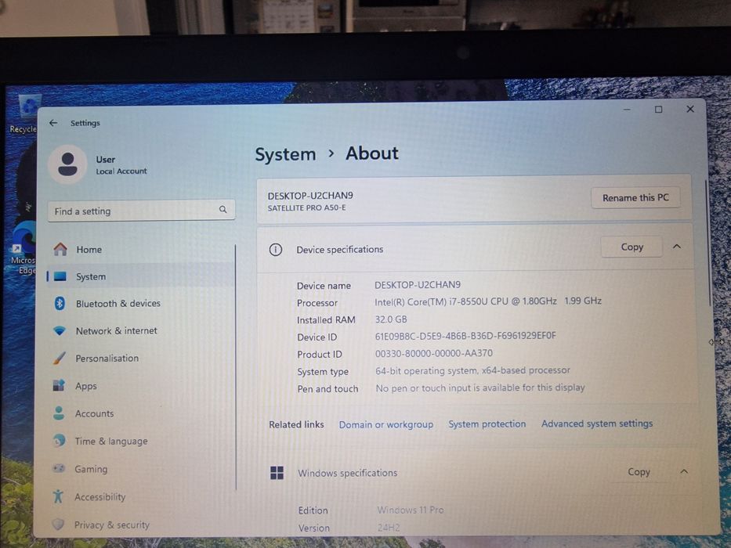Collapse the Windows specifications section chevron
This screenshot has height=548, width=731.
pyautogui.click(x=684, y=471)
